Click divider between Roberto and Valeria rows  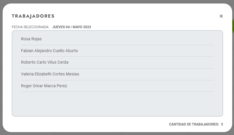click(117, 68)
